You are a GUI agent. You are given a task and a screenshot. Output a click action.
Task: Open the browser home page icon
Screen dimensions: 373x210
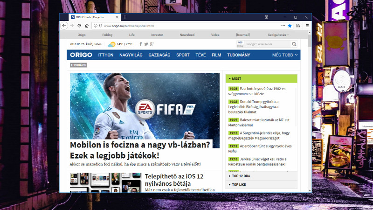(x=87, y=26)
